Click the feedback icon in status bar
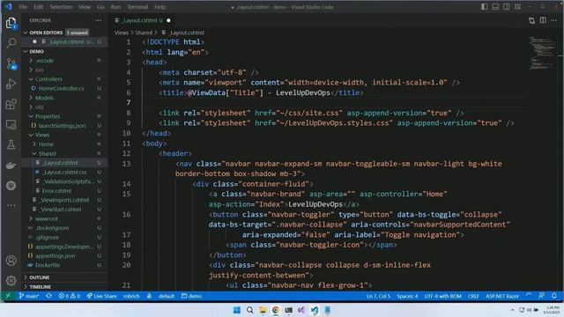Screen dimensions: 564x317 pyautogui.click(x=541, y=296)
